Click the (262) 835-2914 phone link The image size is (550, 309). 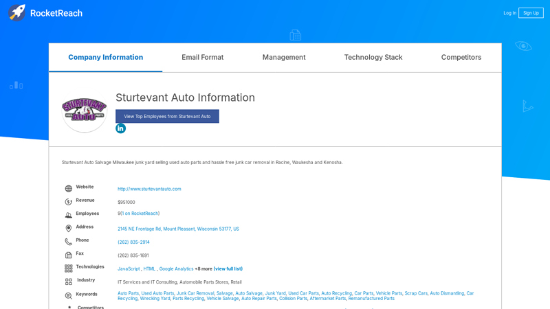[133, 242]
